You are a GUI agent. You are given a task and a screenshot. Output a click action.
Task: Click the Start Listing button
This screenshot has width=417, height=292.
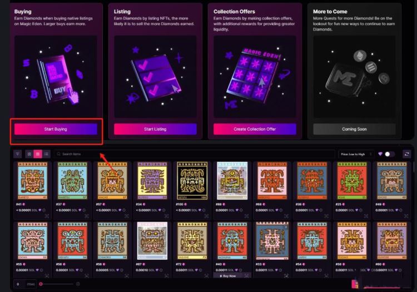click(155, 129)
